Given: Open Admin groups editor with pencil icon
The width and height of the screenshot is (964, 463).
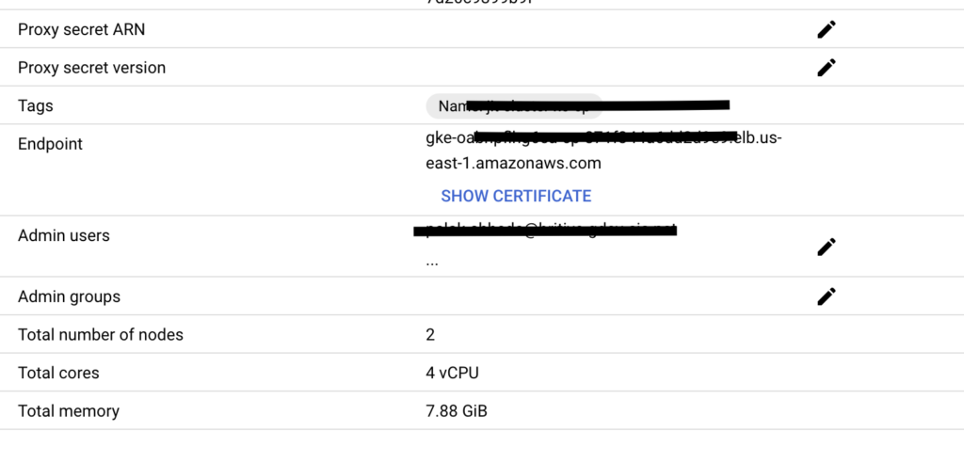Looking at the screenshot, I should (827, 296).
